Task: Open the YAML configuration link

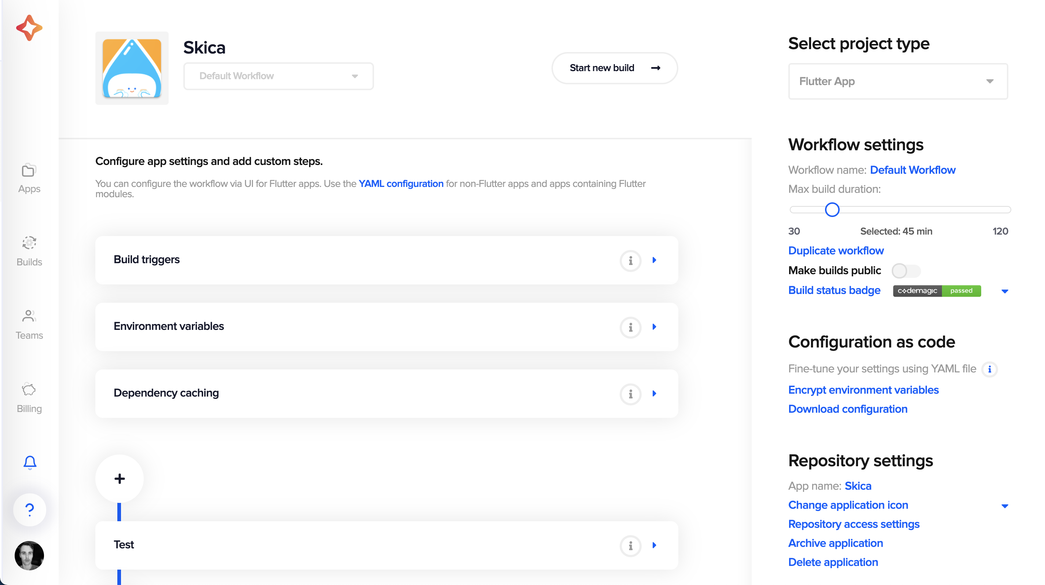Action: pyautogui.click(x=401, y=184)
